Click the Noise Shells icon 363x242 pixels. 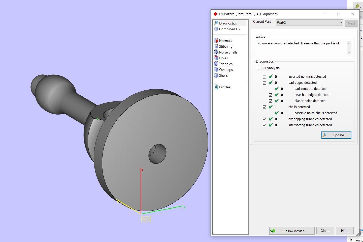tap(216, 52)
